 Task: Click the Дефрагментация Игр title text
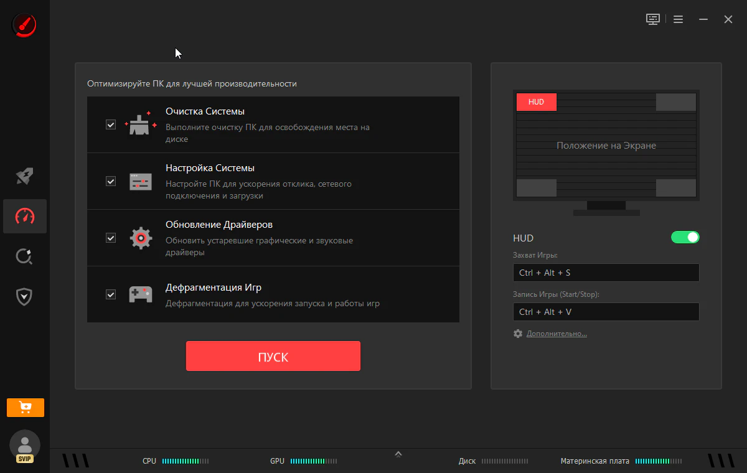pyautogui.click(x=214, y=288)
